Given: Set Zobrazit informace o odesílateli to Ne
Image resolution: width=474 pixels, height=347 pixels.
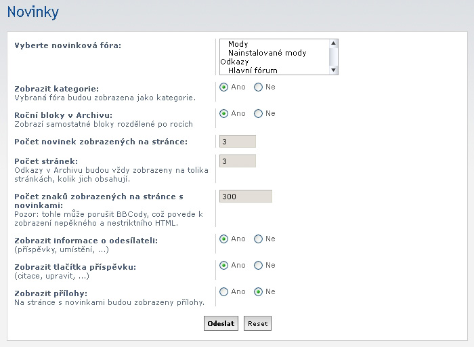Looking at the screenshot, I should click(258, 239).
